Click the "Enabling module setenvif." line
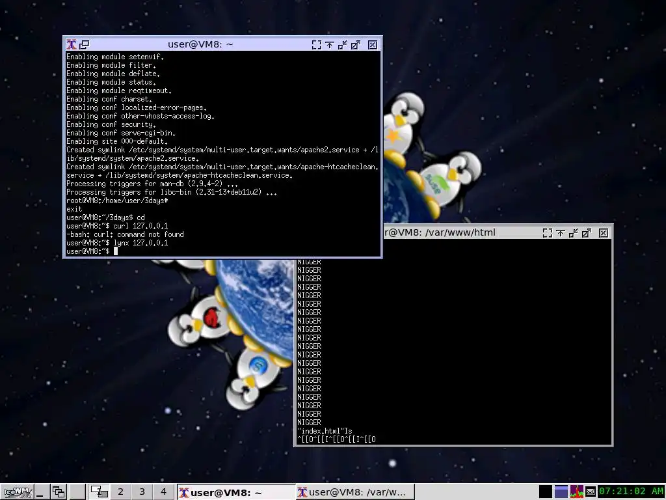Viewport: 666px width, 500px height. point(115,57)
